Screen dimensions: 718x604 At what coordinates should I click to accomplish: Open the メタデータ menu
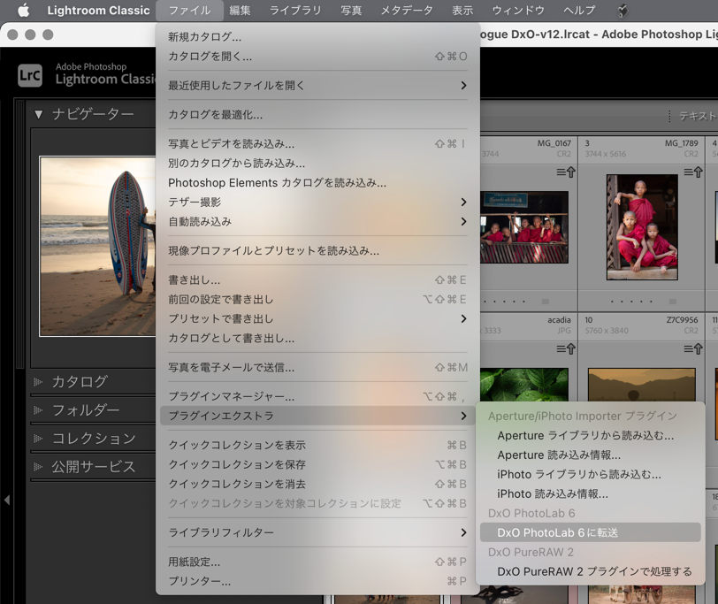(x=407, y=10)
